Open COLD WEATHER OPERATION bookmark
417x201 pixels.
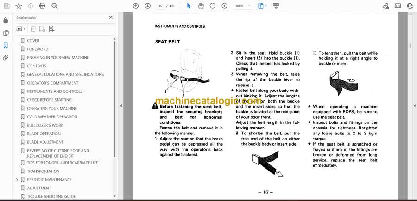52,117
